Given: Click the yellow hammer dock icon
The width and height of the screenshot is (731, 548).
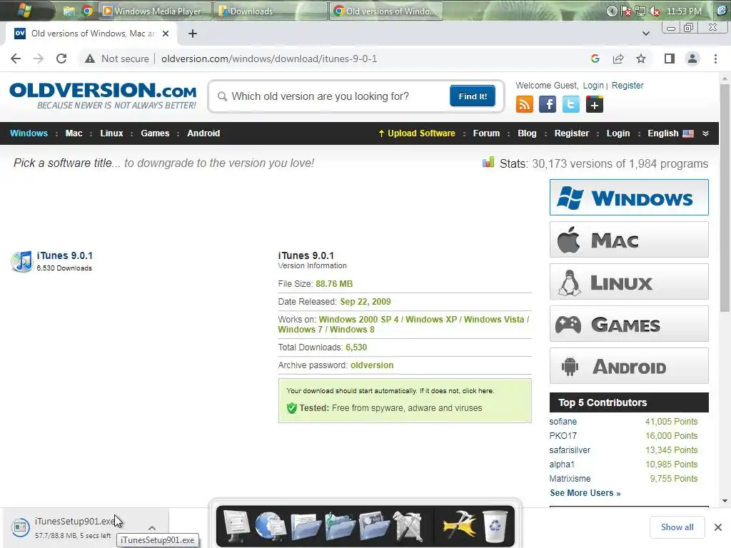Looking at the screenshot, I should tap(460, 526).
